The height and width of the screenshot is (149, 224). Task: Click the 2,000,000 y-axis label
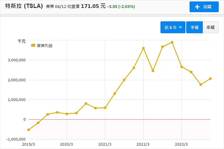tap(17, 80)
